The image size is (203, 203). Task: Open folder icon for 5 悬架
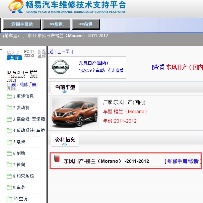pyautogui.click(x=9, y=142)
